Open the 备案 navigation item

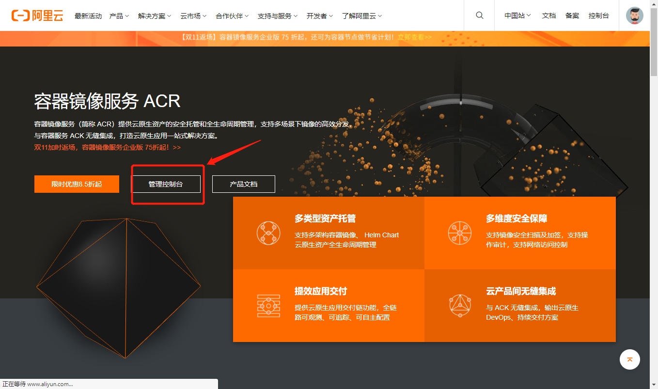tap(572, 16)
